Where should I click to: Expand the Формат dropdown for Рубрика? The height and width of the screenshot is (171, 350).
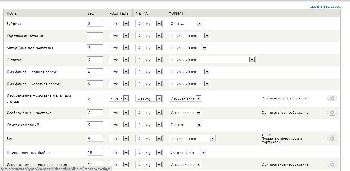point(185,23)
